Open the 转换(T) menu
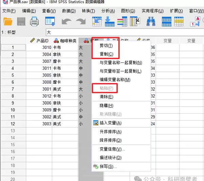The image size is (204, 181). tap(88, 11)
